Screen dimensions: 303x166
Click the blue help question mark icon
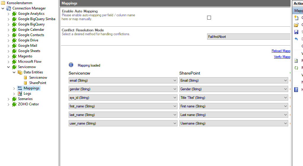tap(296, 90)
